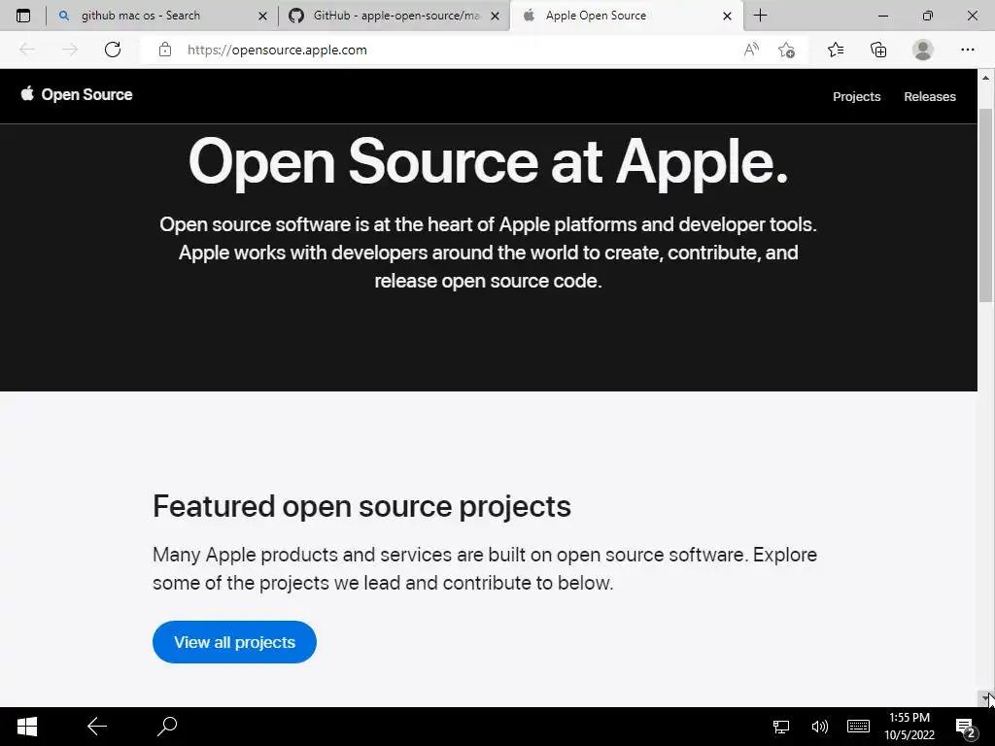Click Apple Open Source logo

77,94
